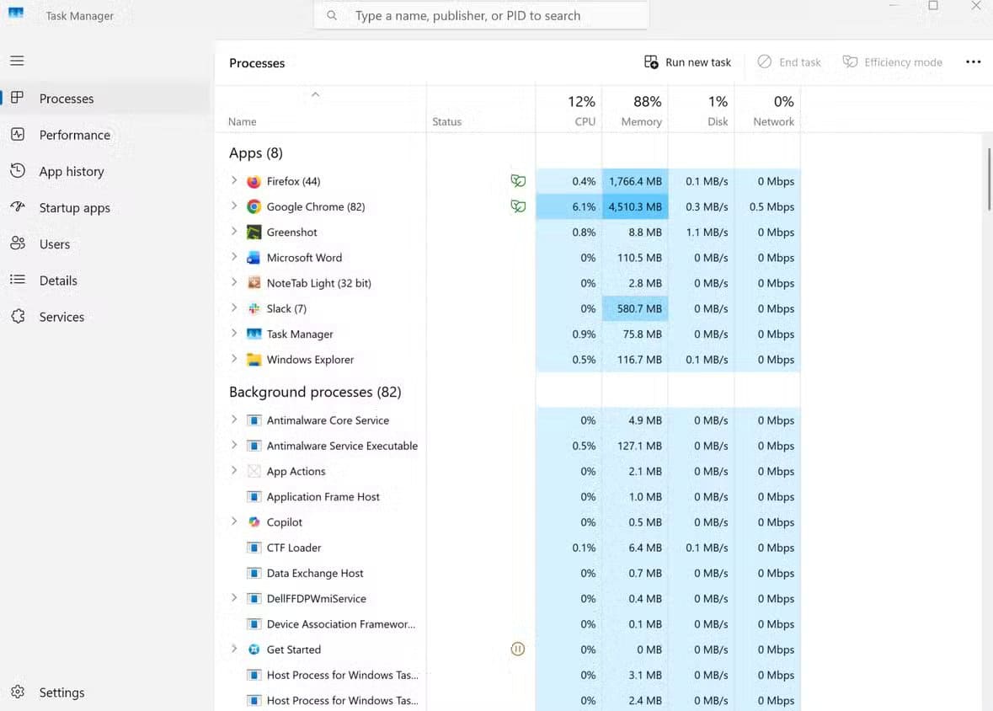Expand the Antimalware Service Executable entry
The height and width of the screenshot is (711, 993).
coord(234,446)
